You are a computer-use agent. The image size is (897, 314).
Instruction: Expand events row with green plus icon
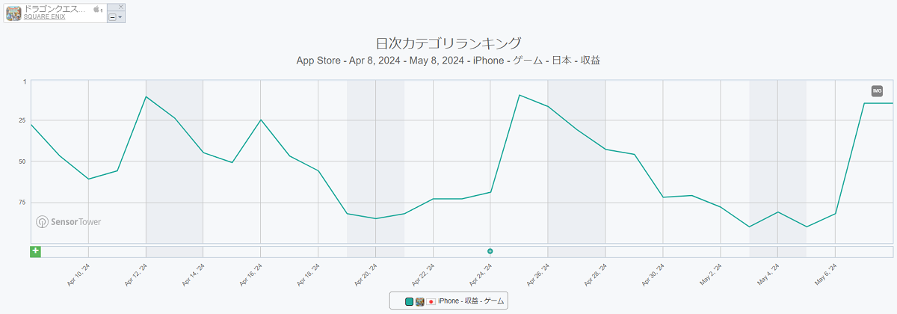click(x=35, y=251)
